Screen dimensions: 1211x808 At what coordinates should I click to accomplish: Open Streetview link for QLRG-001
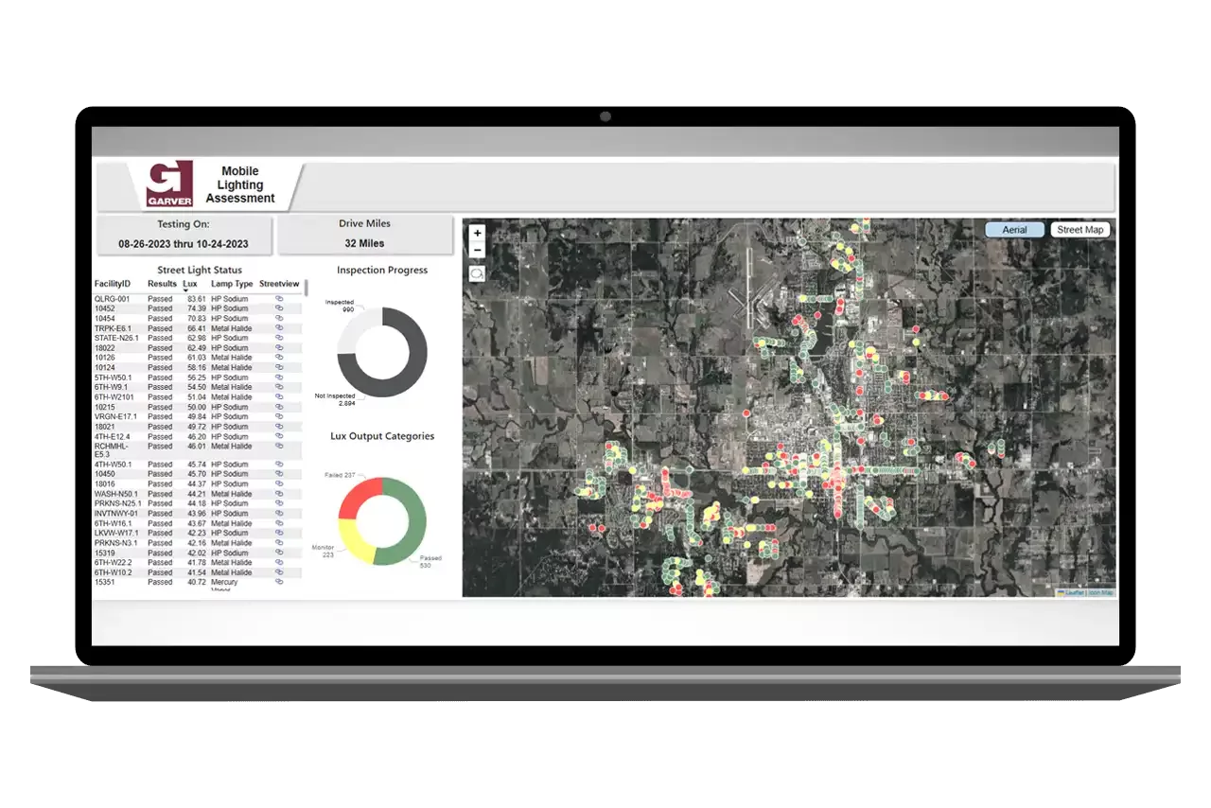(279, 299)
